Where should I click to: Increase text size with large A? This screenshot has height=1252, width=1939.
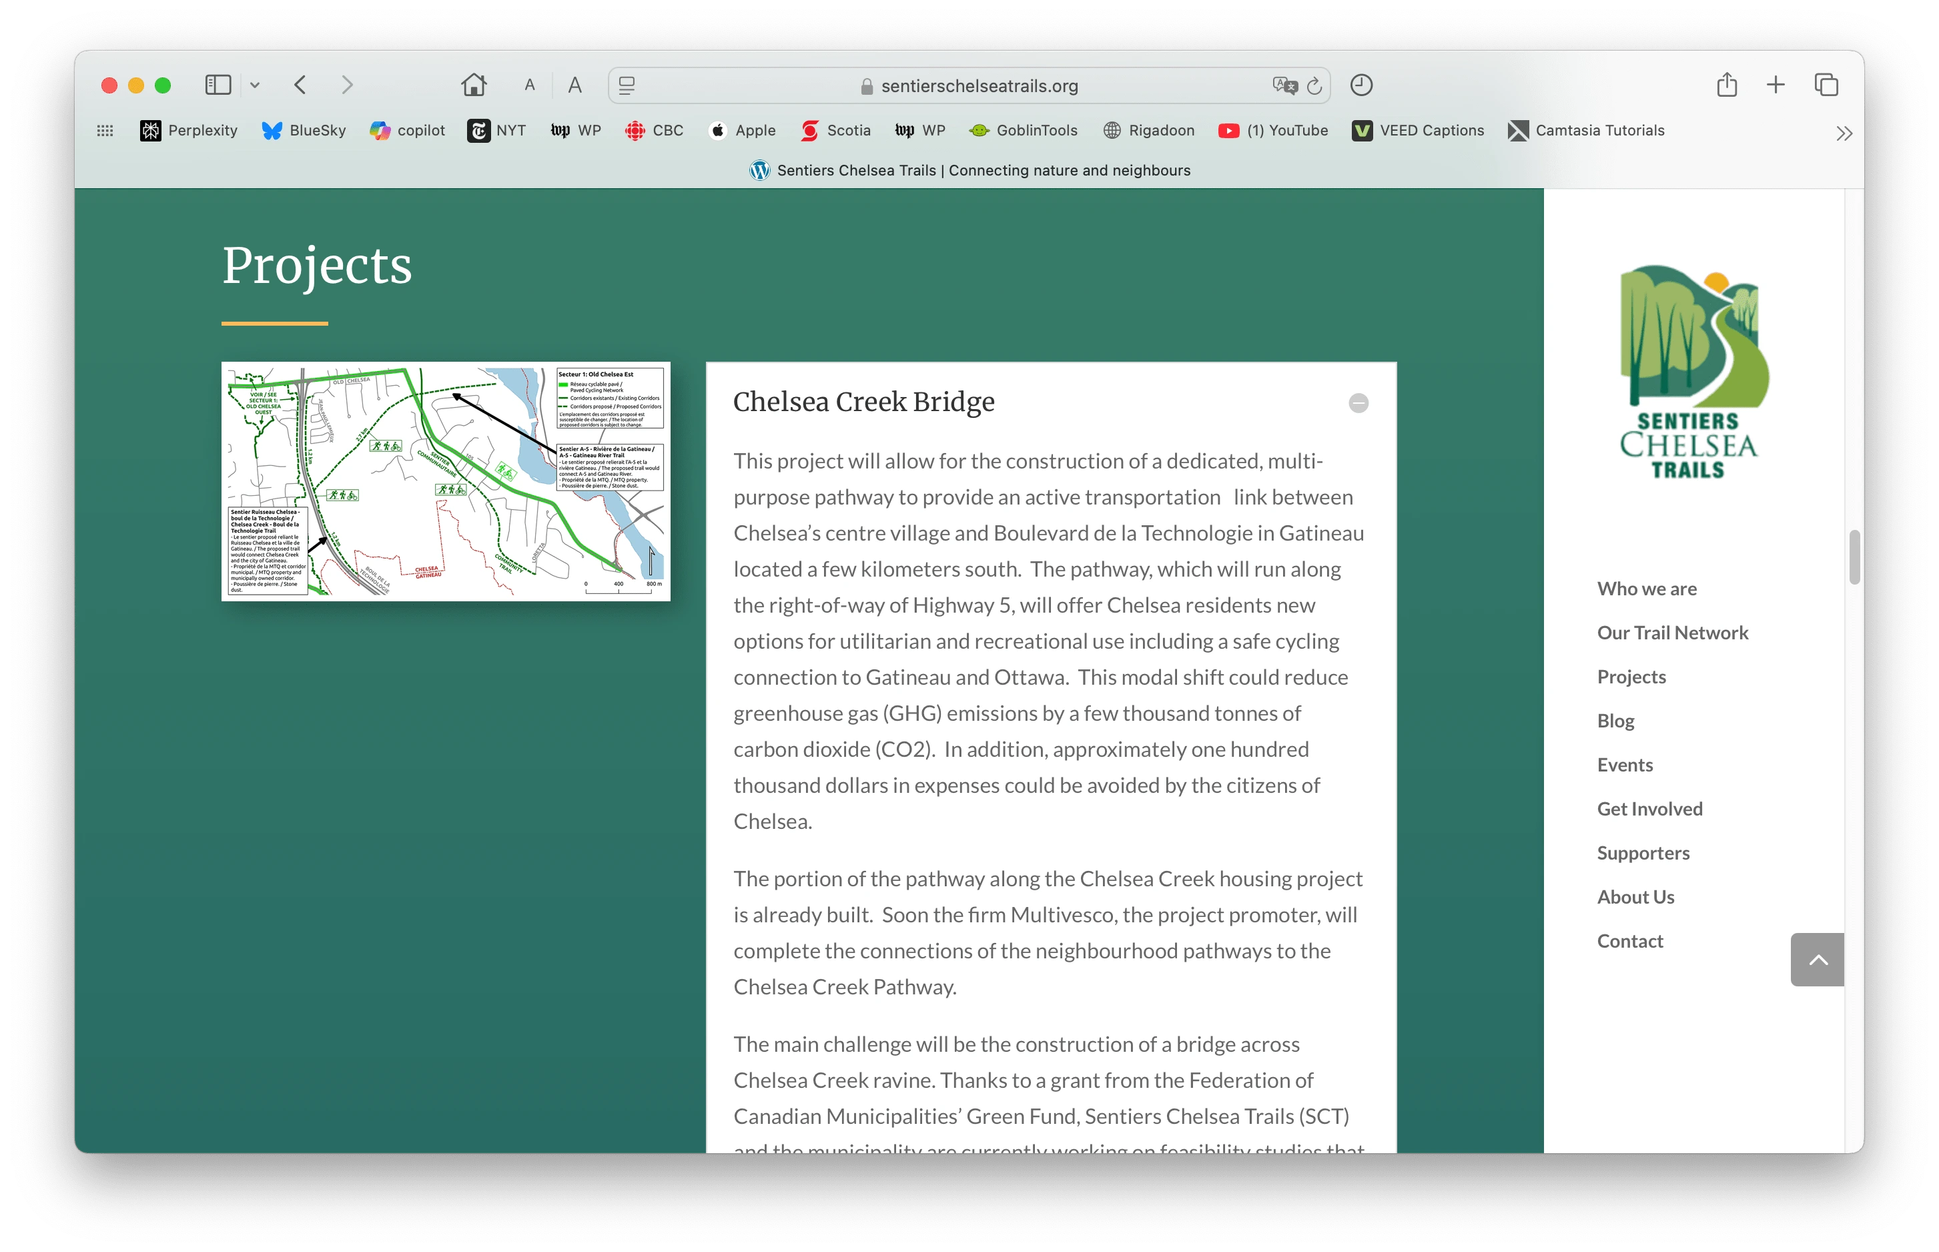(x=575, y=85)
